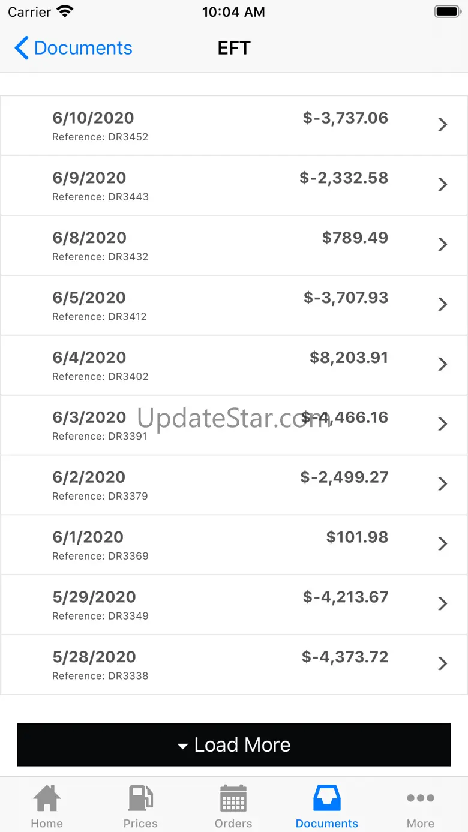The width and height of the screenshot is (468, 832).
Task: Tap chevron on 5/28/2020 EFT row
Action: tap(443, 664)
